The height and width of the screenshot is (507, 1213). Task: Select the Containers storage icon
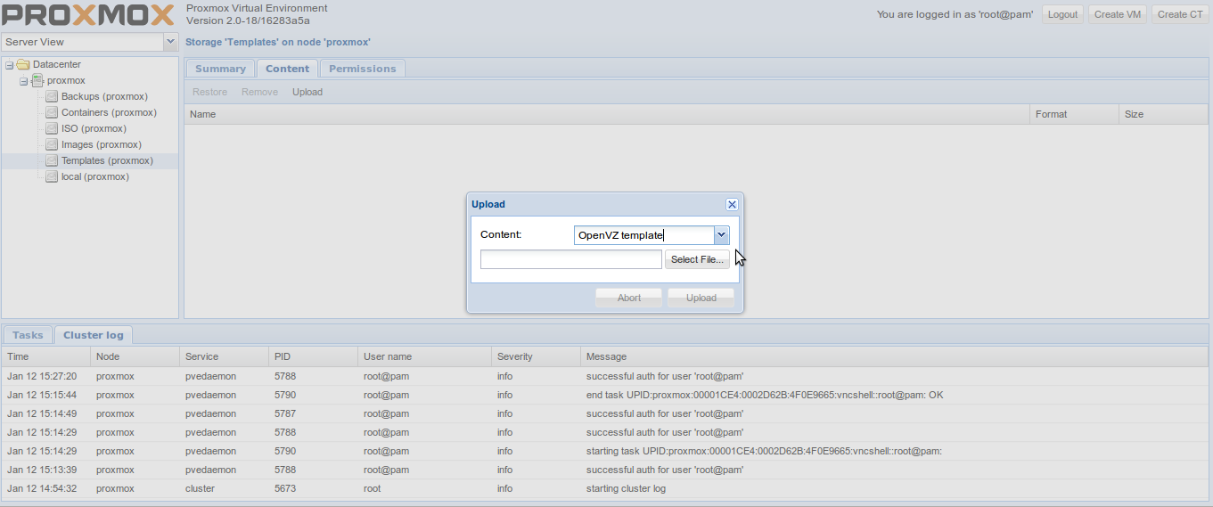(52, 112)
